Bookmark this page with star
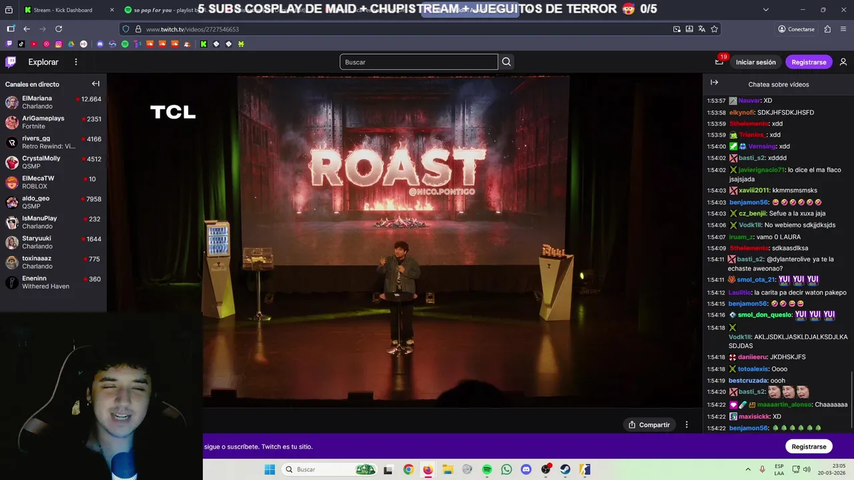Screen dimensions: 854x480 click(x=715, y=29)
